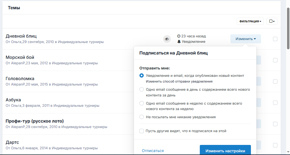Tick the checkbox for Морской бой row
The image size is (290, 155).
275,60
